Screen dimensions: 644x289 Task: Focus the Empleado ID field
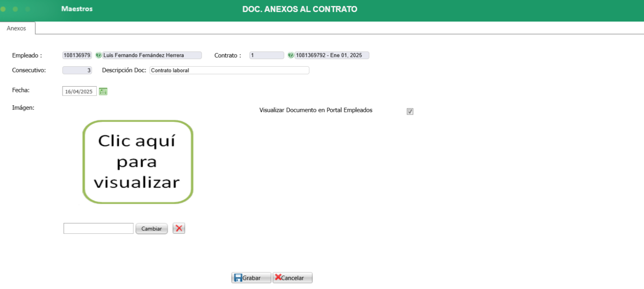[77, 55]
